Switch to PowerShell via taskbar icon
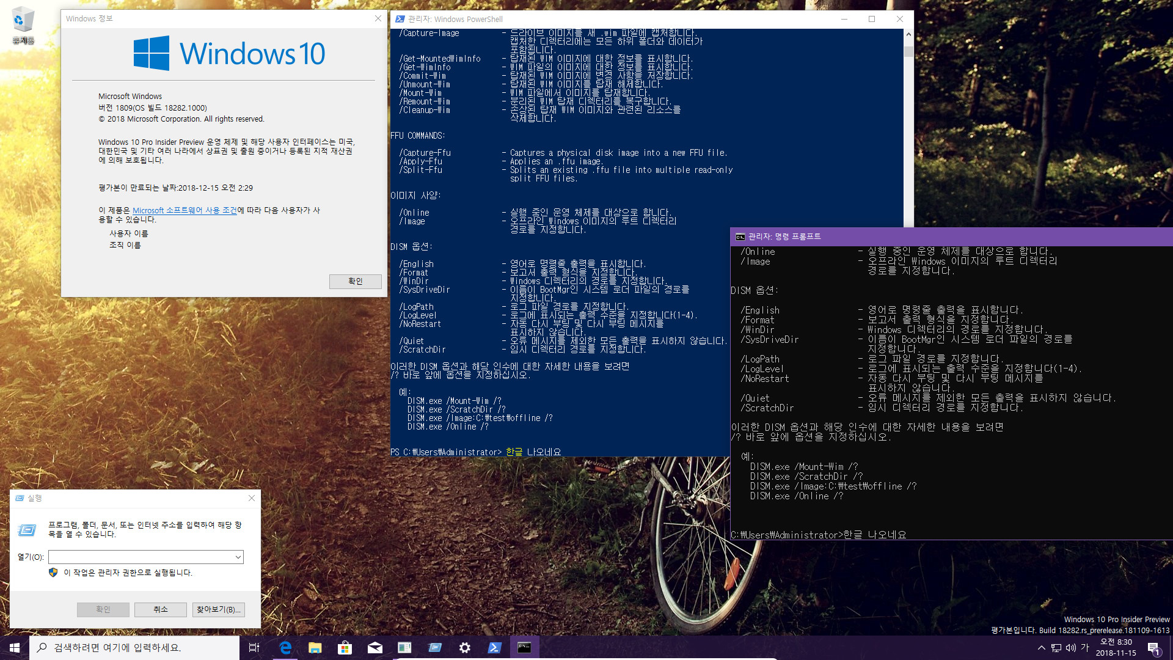The image size is (1173, 660). click(494, 648)
